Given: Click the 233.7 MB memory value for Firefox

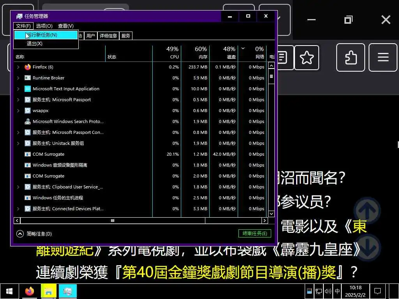Looking at the screenshot, I should [198, 67].
